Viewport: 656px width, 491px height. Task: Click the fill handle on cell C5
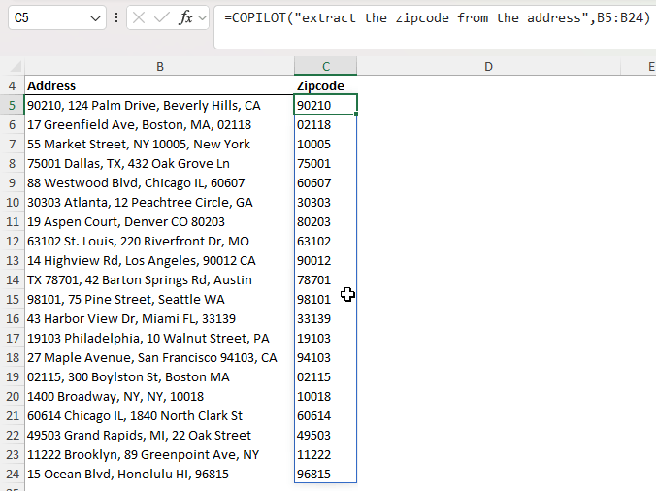coord(356,115)
